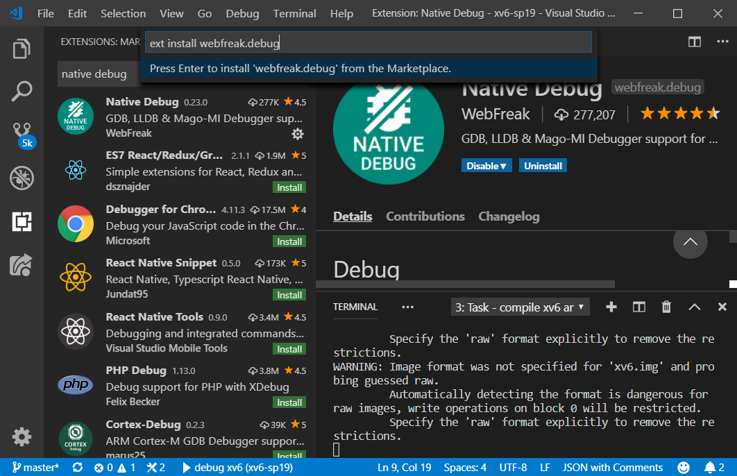Open the terminal task selector dropdown
Image resolution: width=737 pixels, height=476 pixels.
pyautogui.click(x=520, y=307)
